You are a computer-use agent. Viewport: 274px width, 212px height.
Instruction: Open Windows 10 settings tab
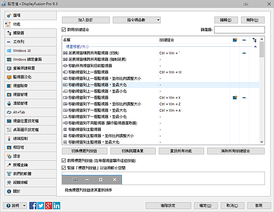(31, 51)
